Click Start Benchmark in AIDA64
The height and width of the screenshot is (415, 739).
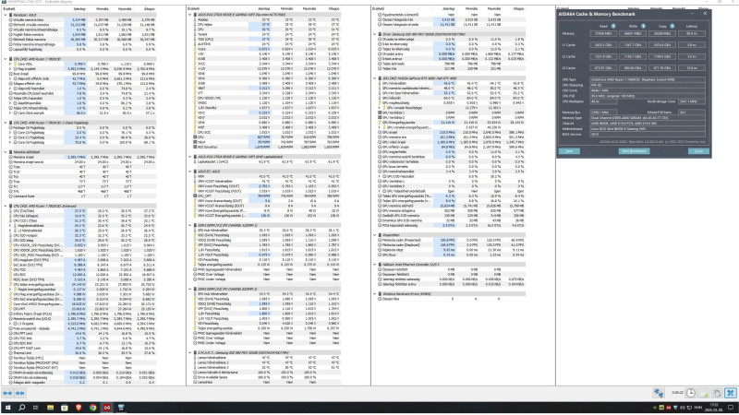634,151
